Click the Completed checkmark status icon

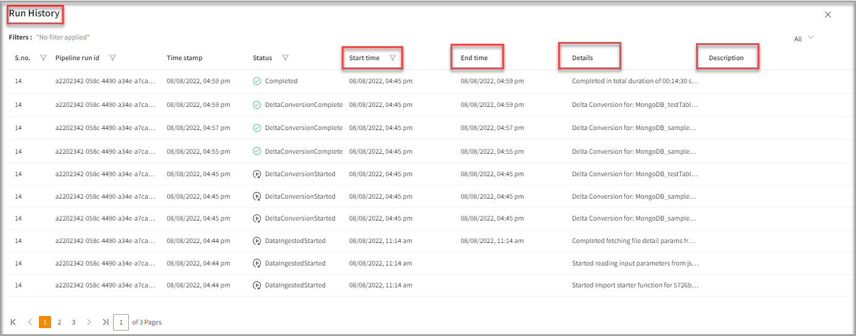pos(257,81)
